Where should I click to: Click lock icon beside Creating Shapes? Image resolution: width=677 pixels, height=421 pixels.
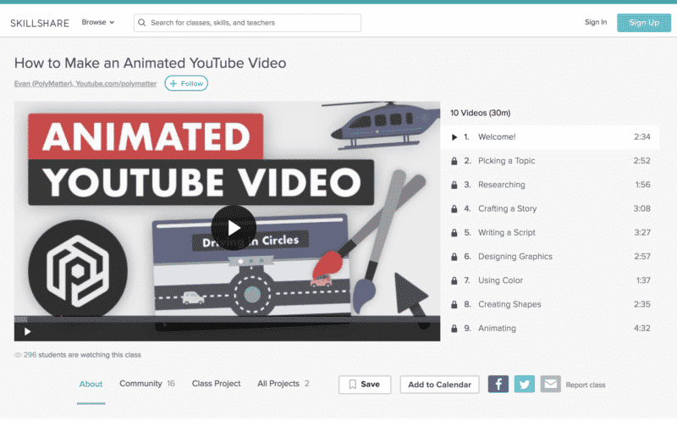(454, 304)
